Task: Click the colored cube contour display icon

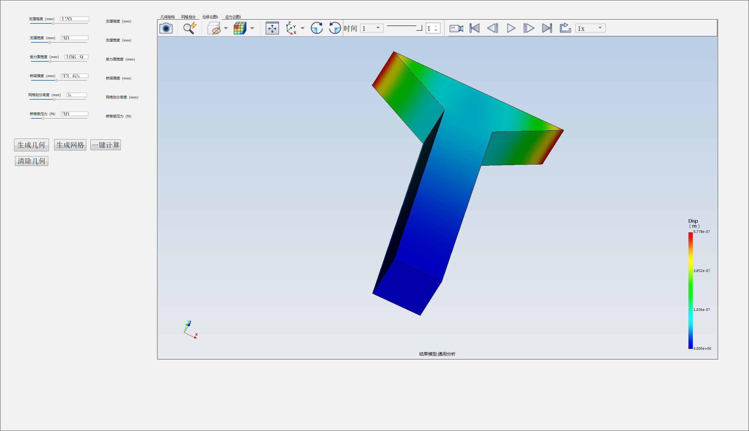Action: (240, 28)
